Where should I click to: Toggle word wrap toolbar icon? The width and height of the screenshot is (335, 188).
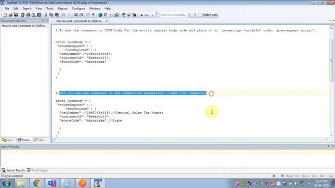click(88, 15)
